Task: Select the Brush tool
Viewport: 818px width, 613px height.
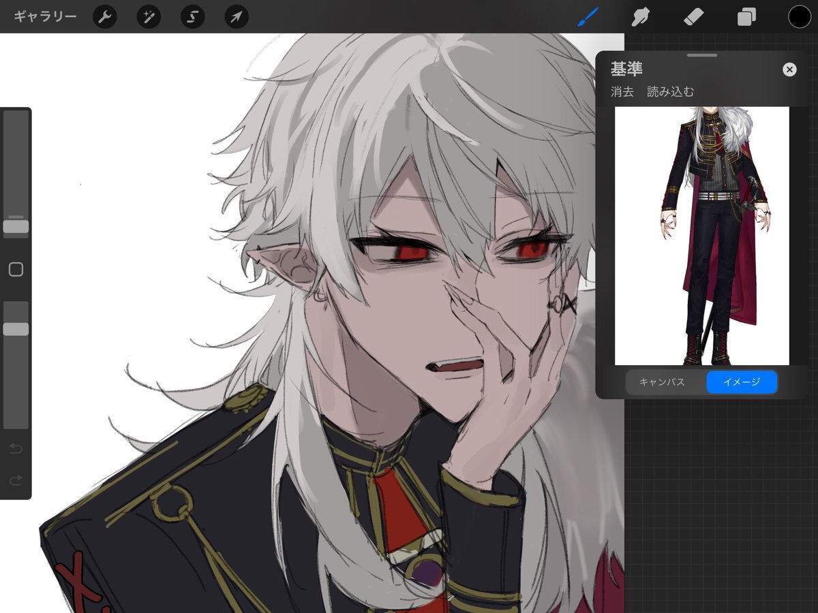Action: coord(587,16)
